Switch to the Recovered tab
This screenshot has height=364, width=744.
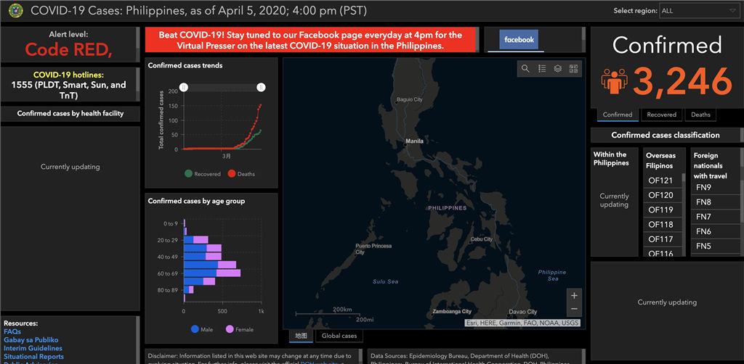coord(661,115)
